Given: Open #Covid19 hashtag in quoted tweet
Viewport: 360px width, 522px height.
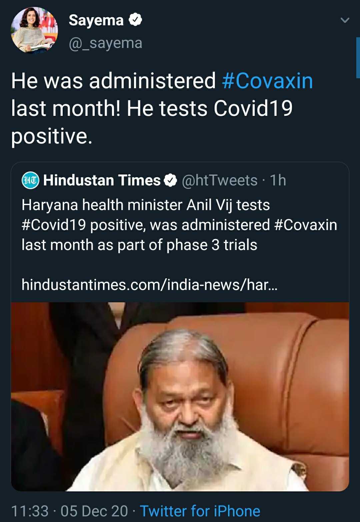Looking at the screenshot, I should point(54,225).
